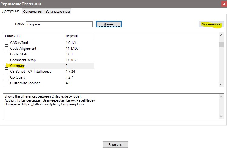Click the Закрыть button
This screenshot has height=154, width=227.
[x=115, y=145]
